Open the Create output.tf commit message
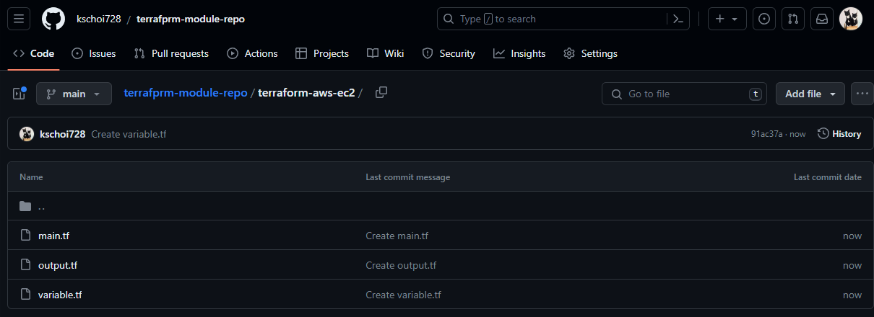The width and height of the screenshot is (874, 317). (401, 265)
